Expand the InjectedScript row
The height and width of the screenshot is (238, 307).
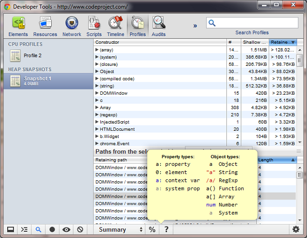(x=97, y=122)
